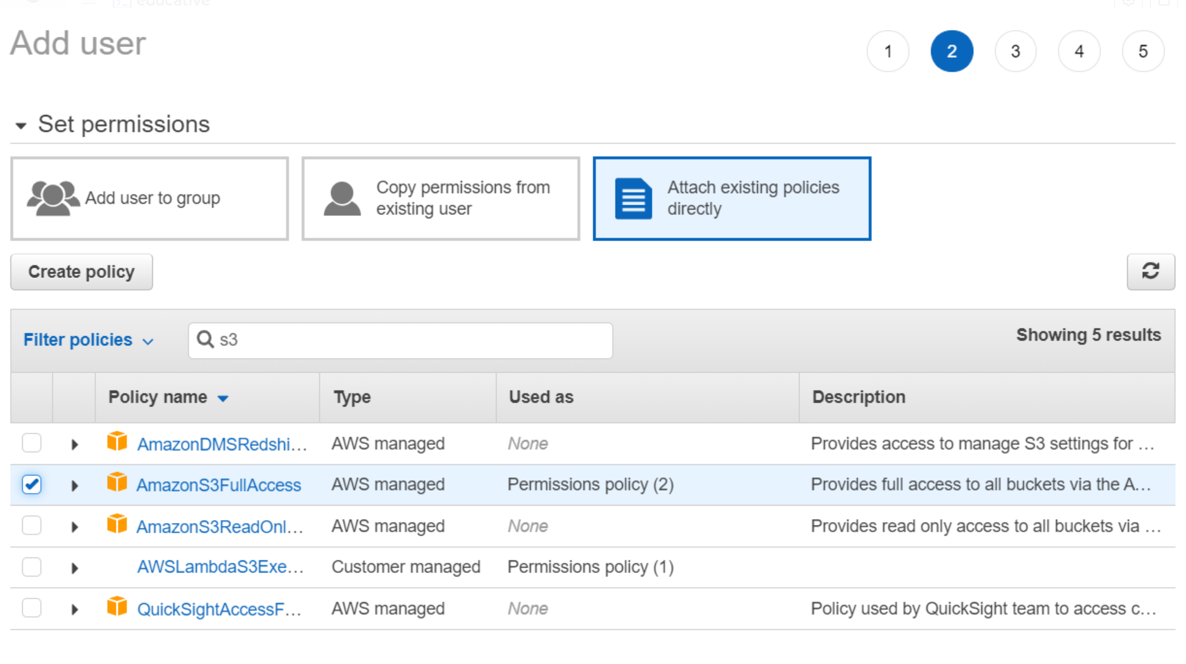
Task: Check the AWSLambdaS3Exe… policy checkbox
Action: (32, 567)
